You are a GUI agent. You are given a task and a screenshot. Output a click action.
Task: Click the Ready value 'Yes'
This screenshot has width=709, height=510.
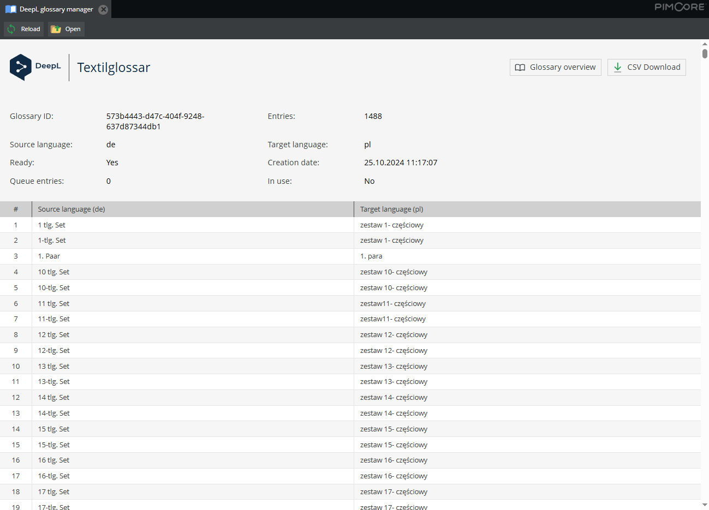click(x=112, y=163)
